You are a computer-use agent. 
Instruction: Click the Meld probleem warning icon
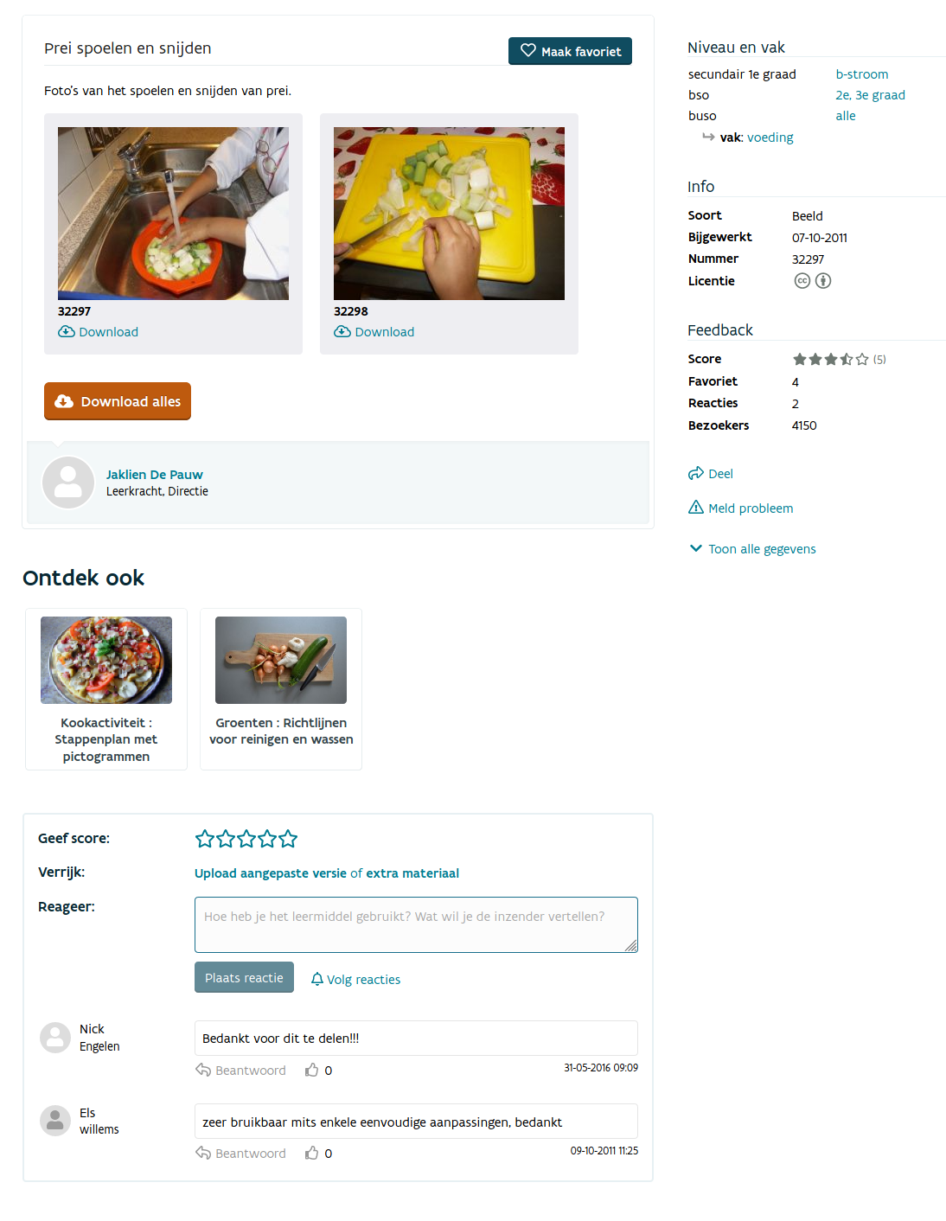point(696,508)
